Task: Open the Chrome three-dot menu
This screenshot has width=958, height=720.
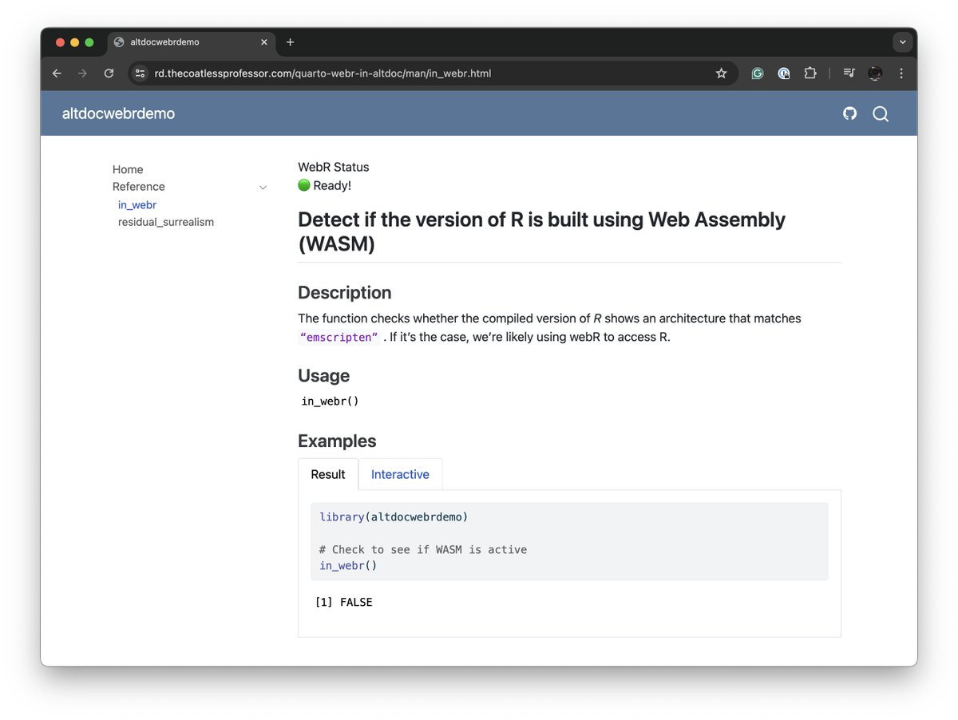Action: [901, 73]
